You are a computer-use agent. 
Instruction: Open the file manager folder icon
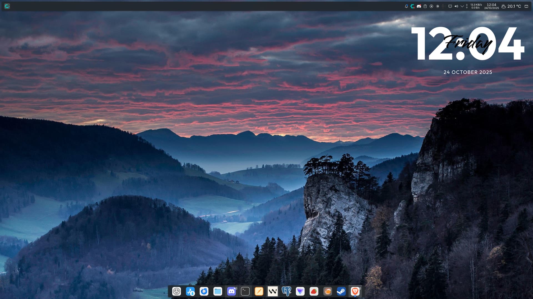point(218,291)
